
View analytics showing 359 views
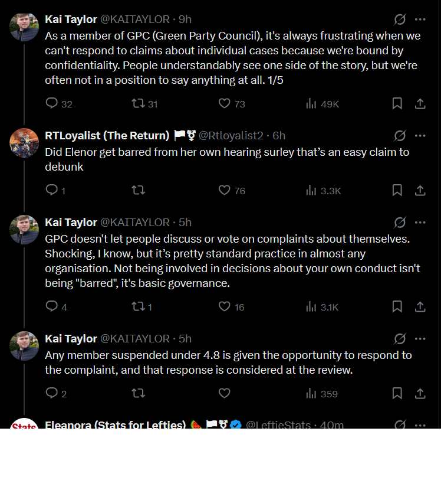point(321,394)
